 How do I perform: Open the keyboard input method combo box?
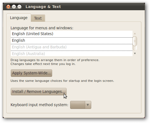tap(81, 105)
